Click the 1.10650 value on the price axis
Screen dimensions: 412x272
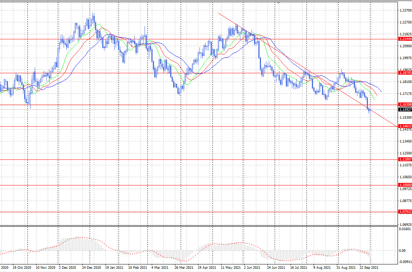405,177
